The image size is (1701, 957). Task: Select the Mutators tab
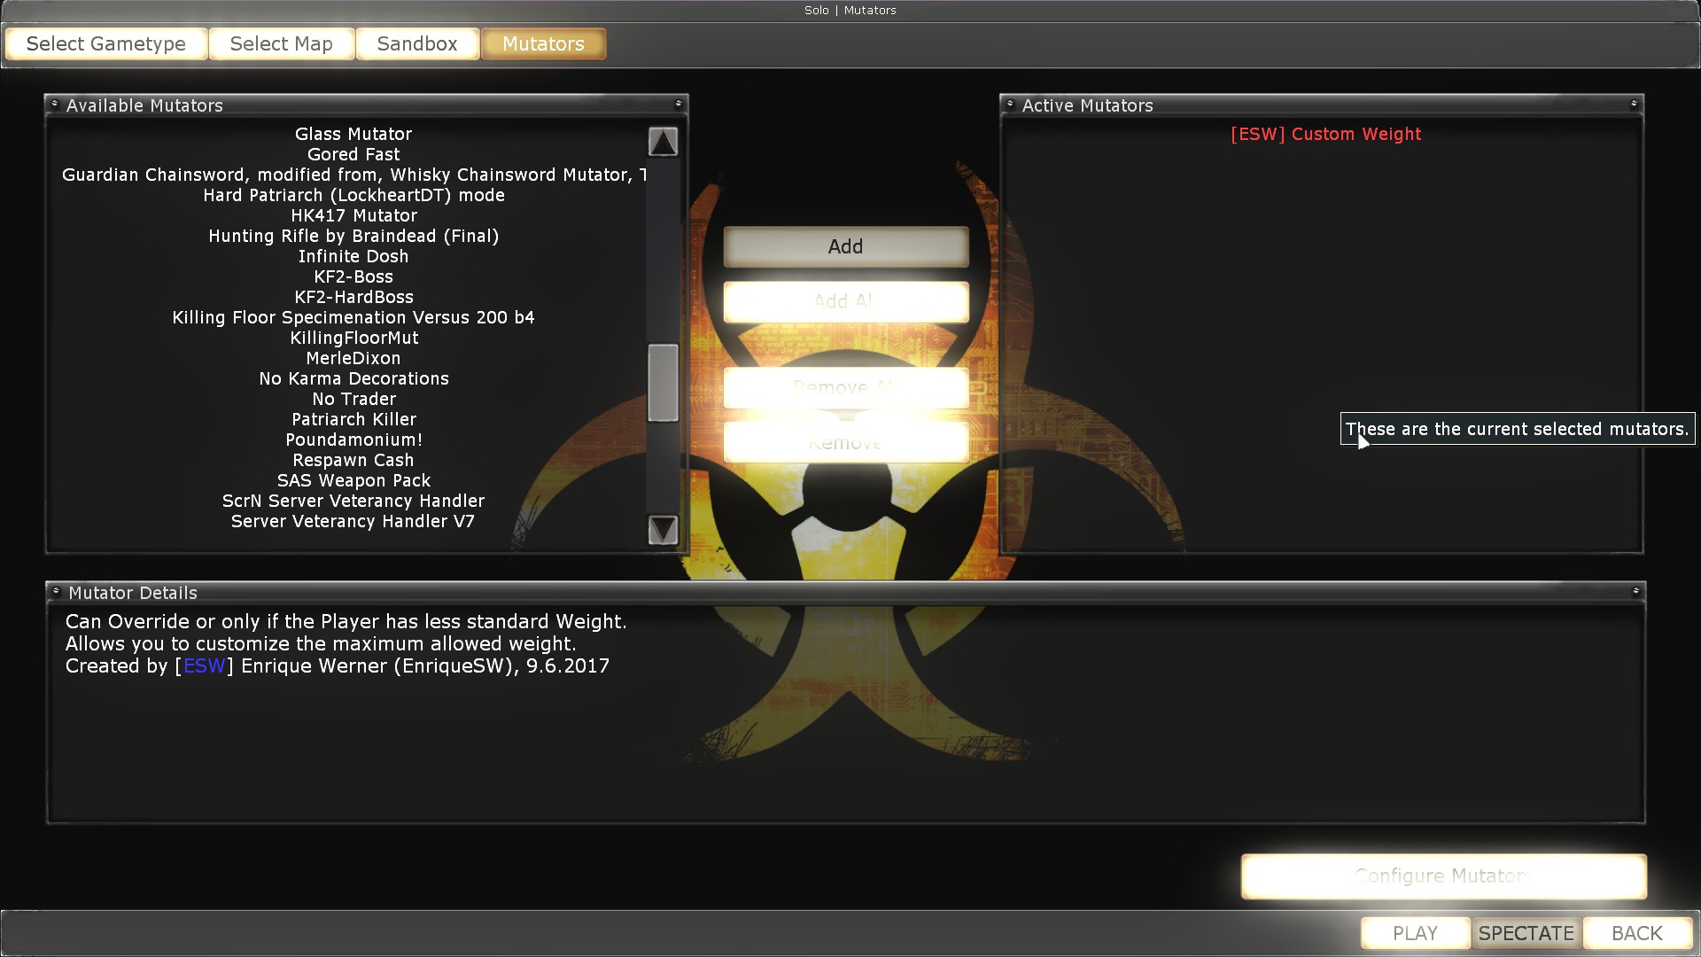544,43
